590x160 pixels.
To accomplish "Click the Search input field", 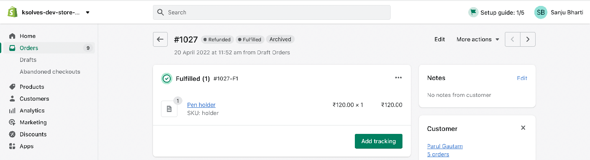I will pyautogui.click(x=272, y=12).
